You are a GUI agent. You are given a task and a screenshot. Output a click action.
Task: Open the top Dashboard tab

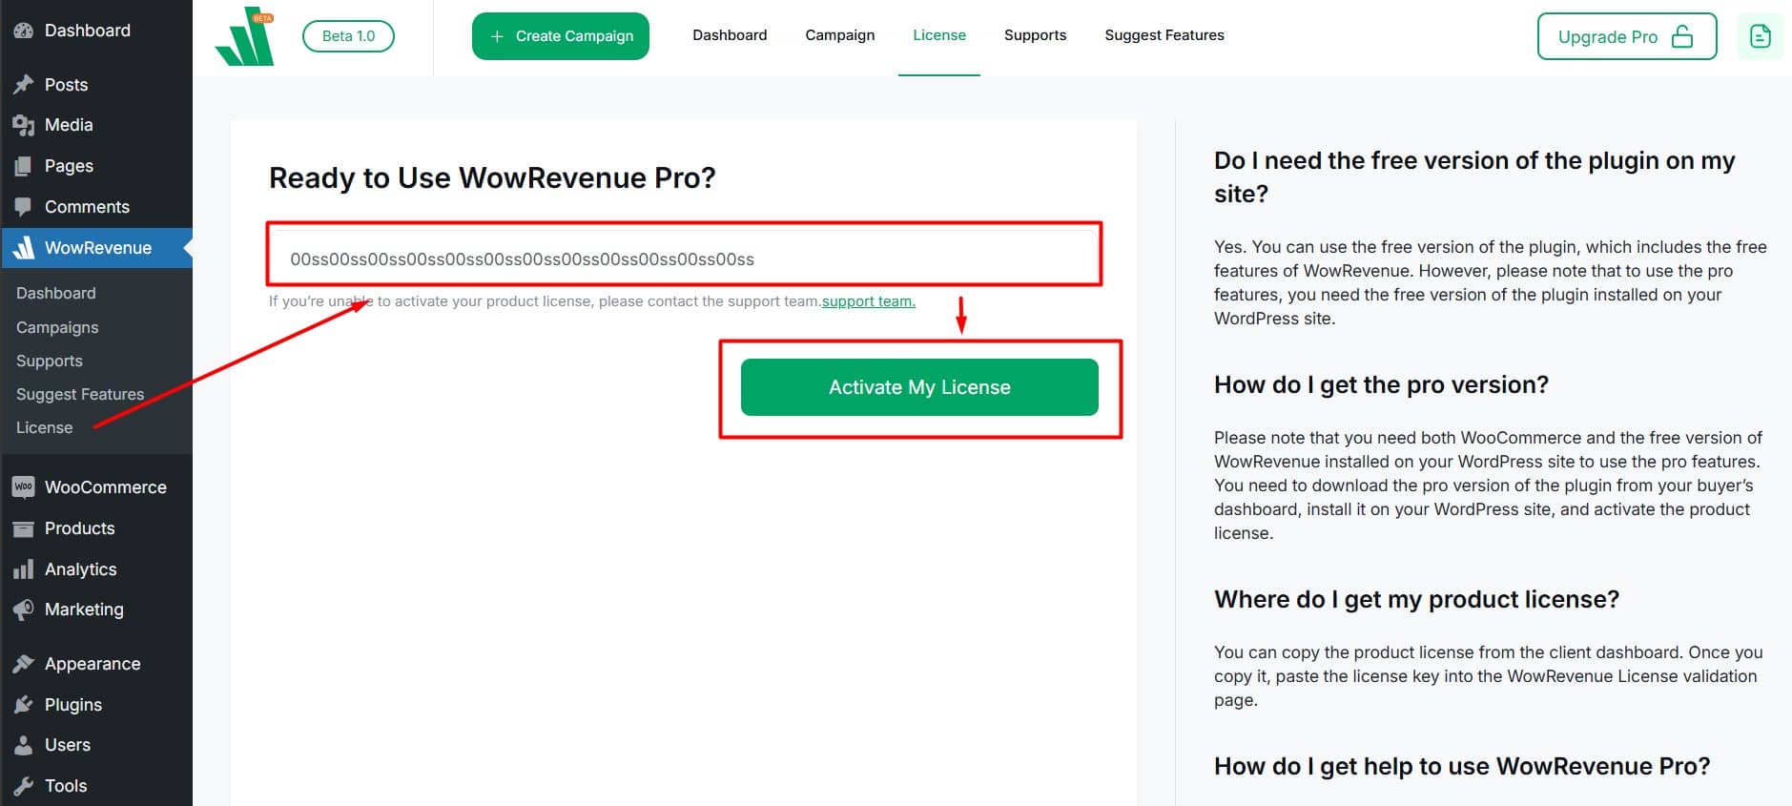point(730,35)
